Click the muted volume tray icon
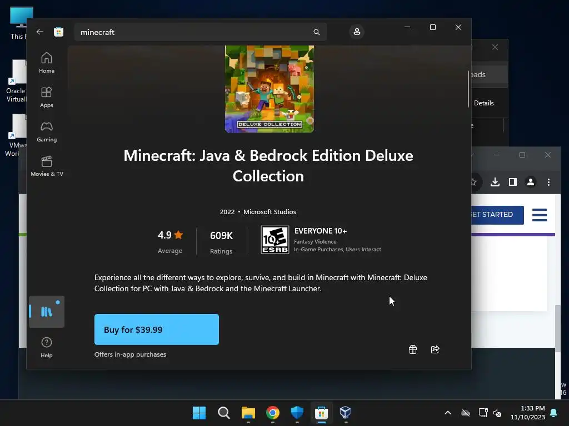 coord(497,413)
